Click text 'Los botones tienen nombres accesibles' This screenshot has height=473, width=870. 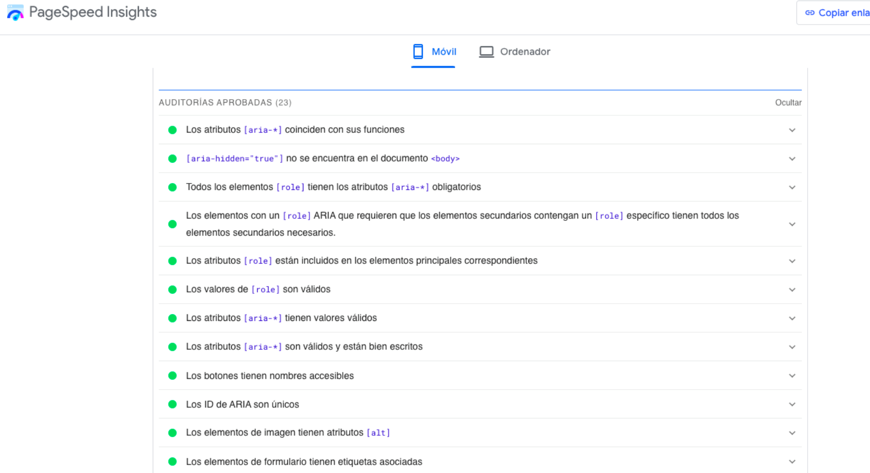tap(270, 376)
